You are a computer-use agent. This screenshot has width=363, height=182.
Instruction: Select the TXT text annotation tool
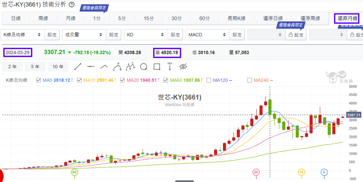pyautogui.click(x=170, y=66)
